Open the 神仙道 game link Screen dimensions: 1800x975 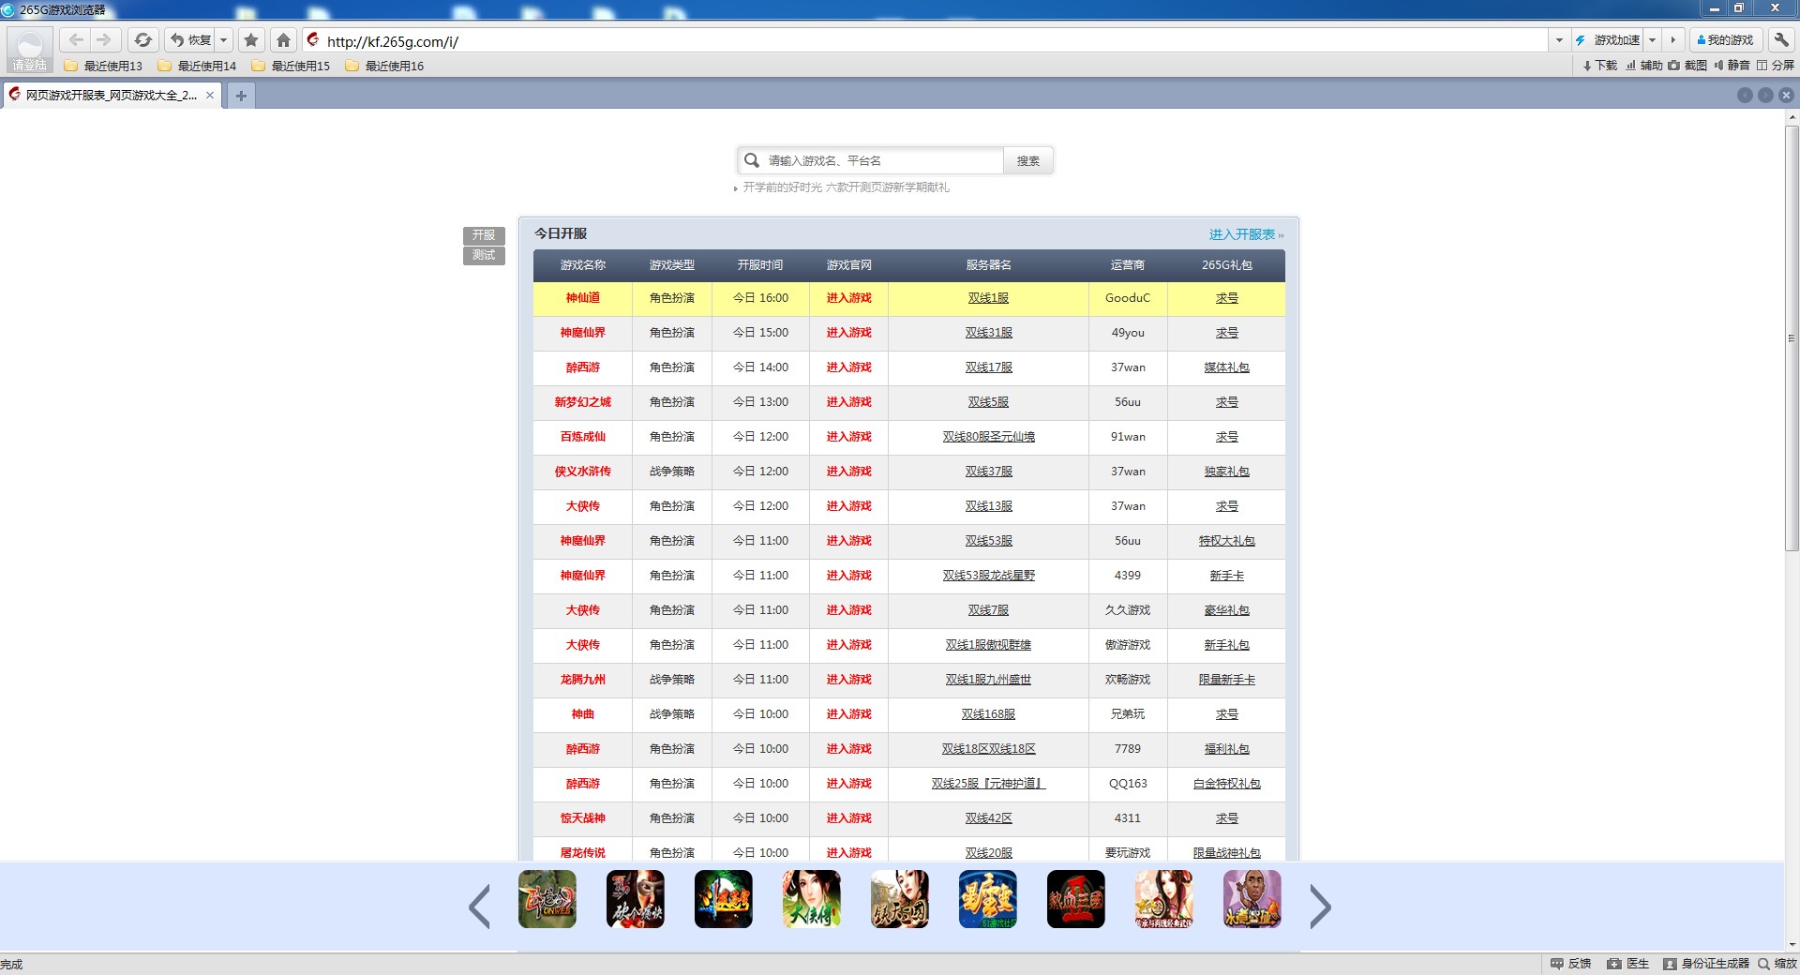(x=582, y=298)
